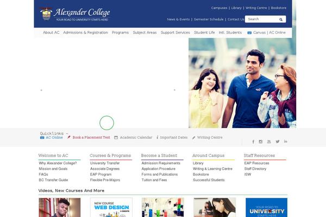326x217 pixels.
Task: Open the ISW link
Action: 248,175
